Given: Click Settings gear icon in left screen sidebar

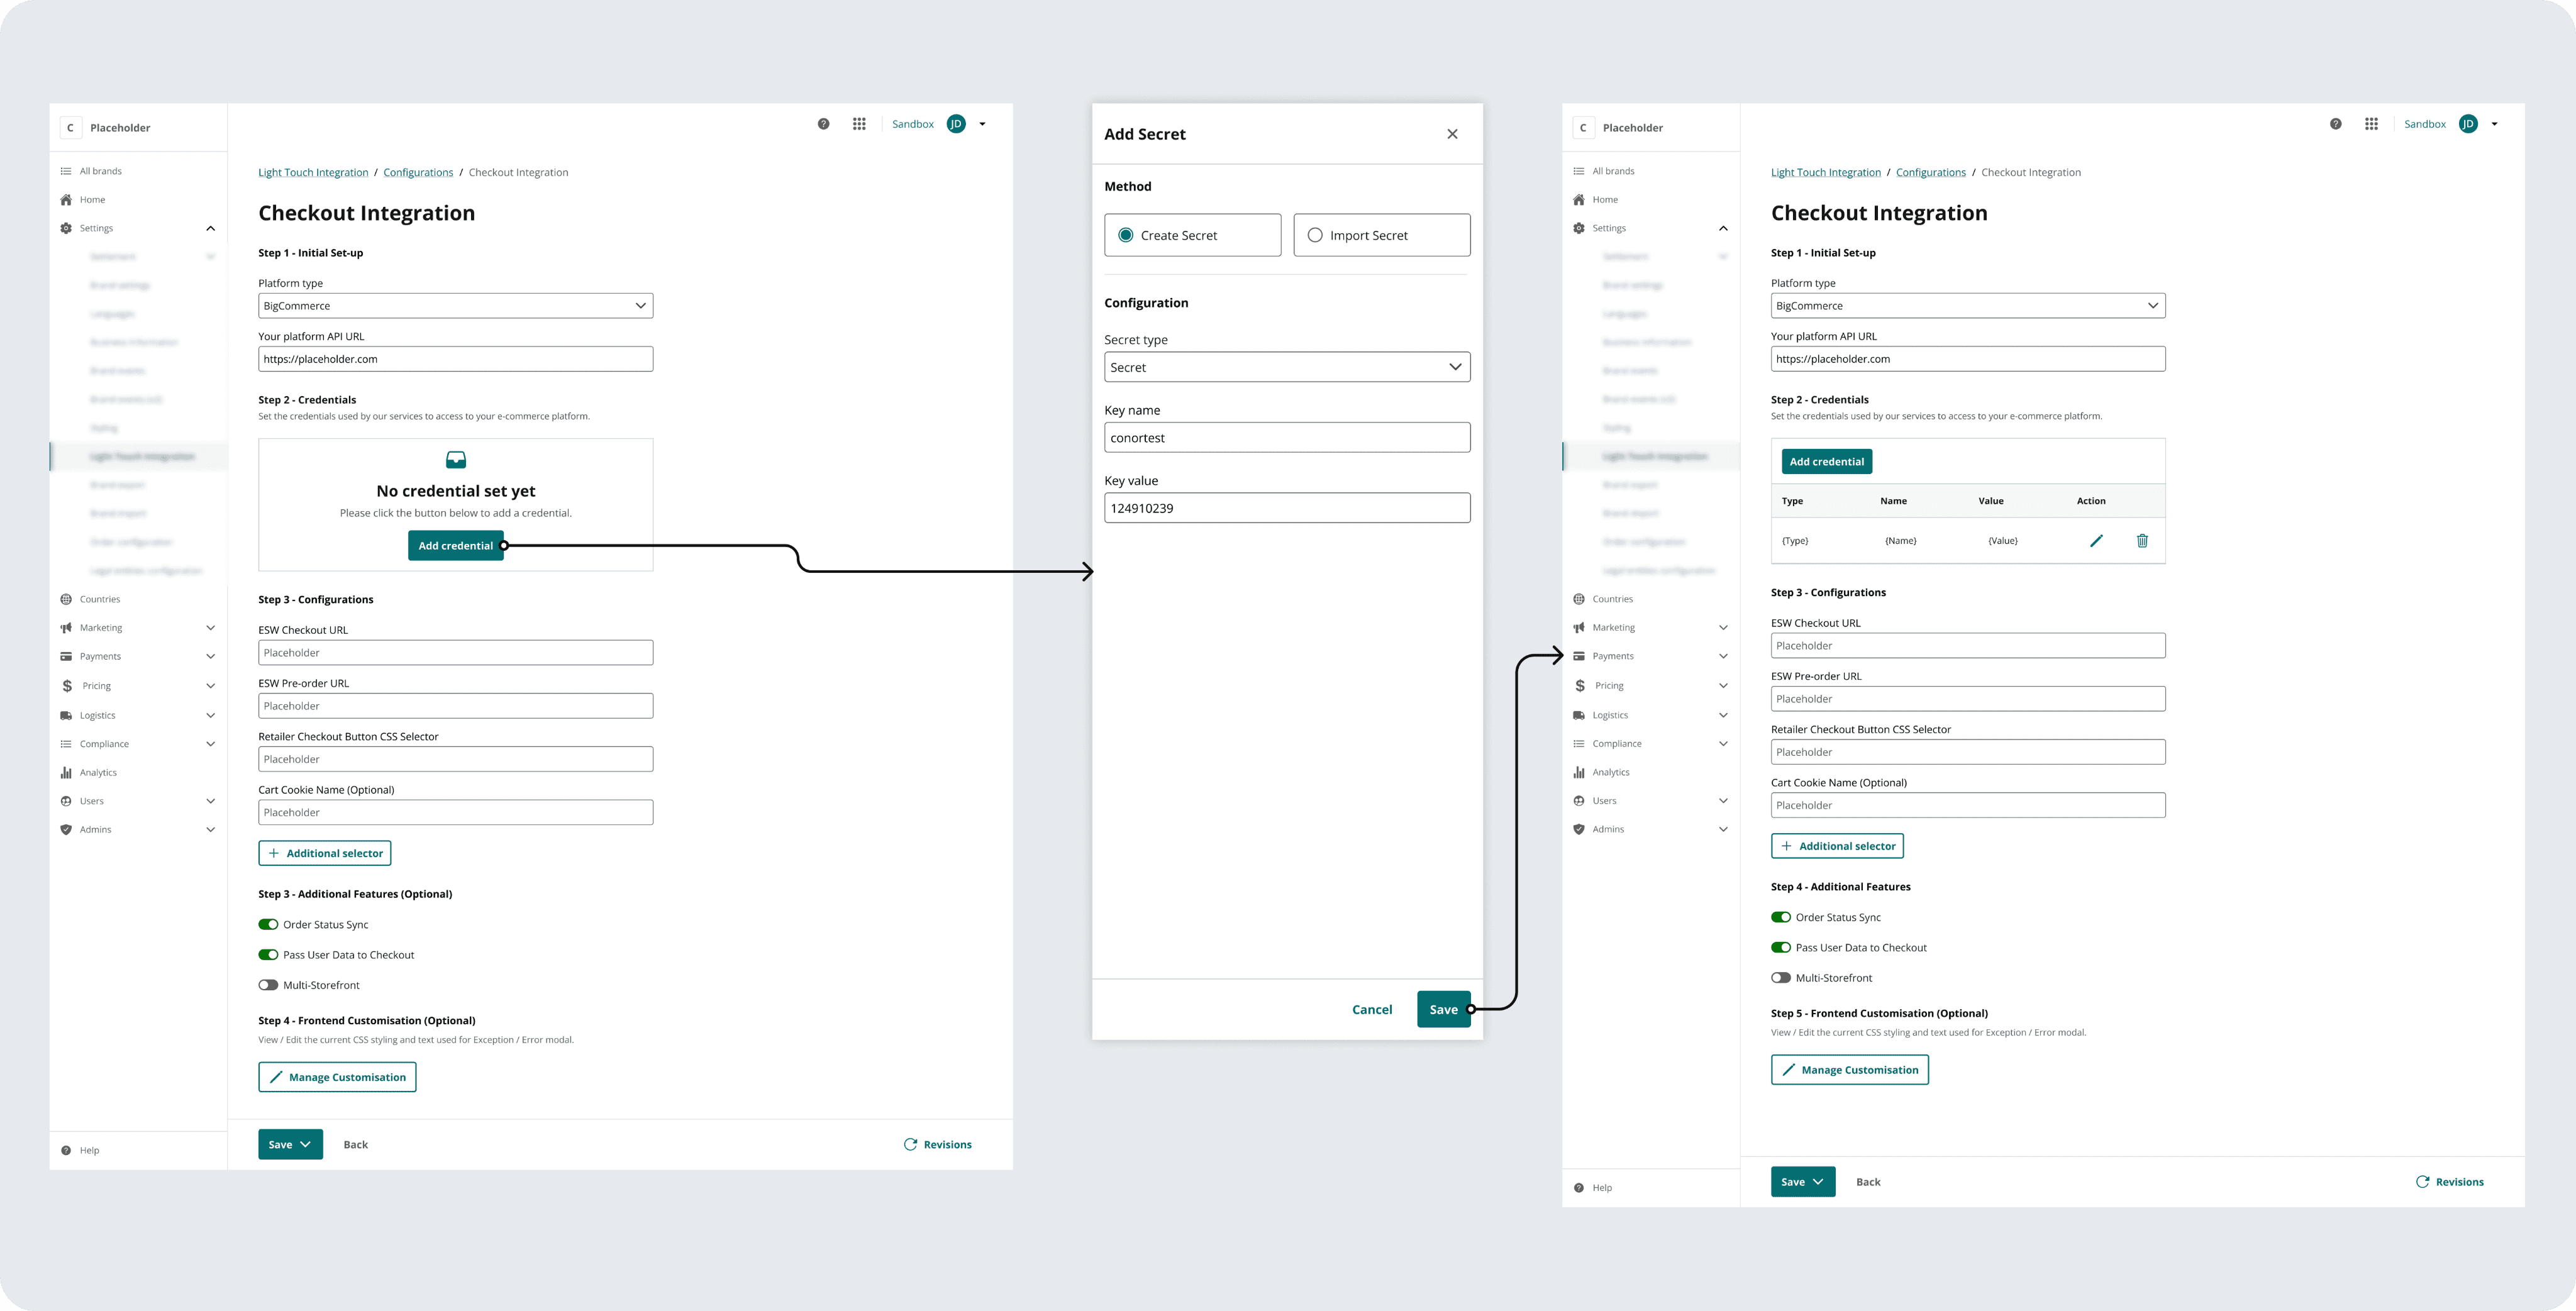Looking at the screenshot, I should coord(66,228).
